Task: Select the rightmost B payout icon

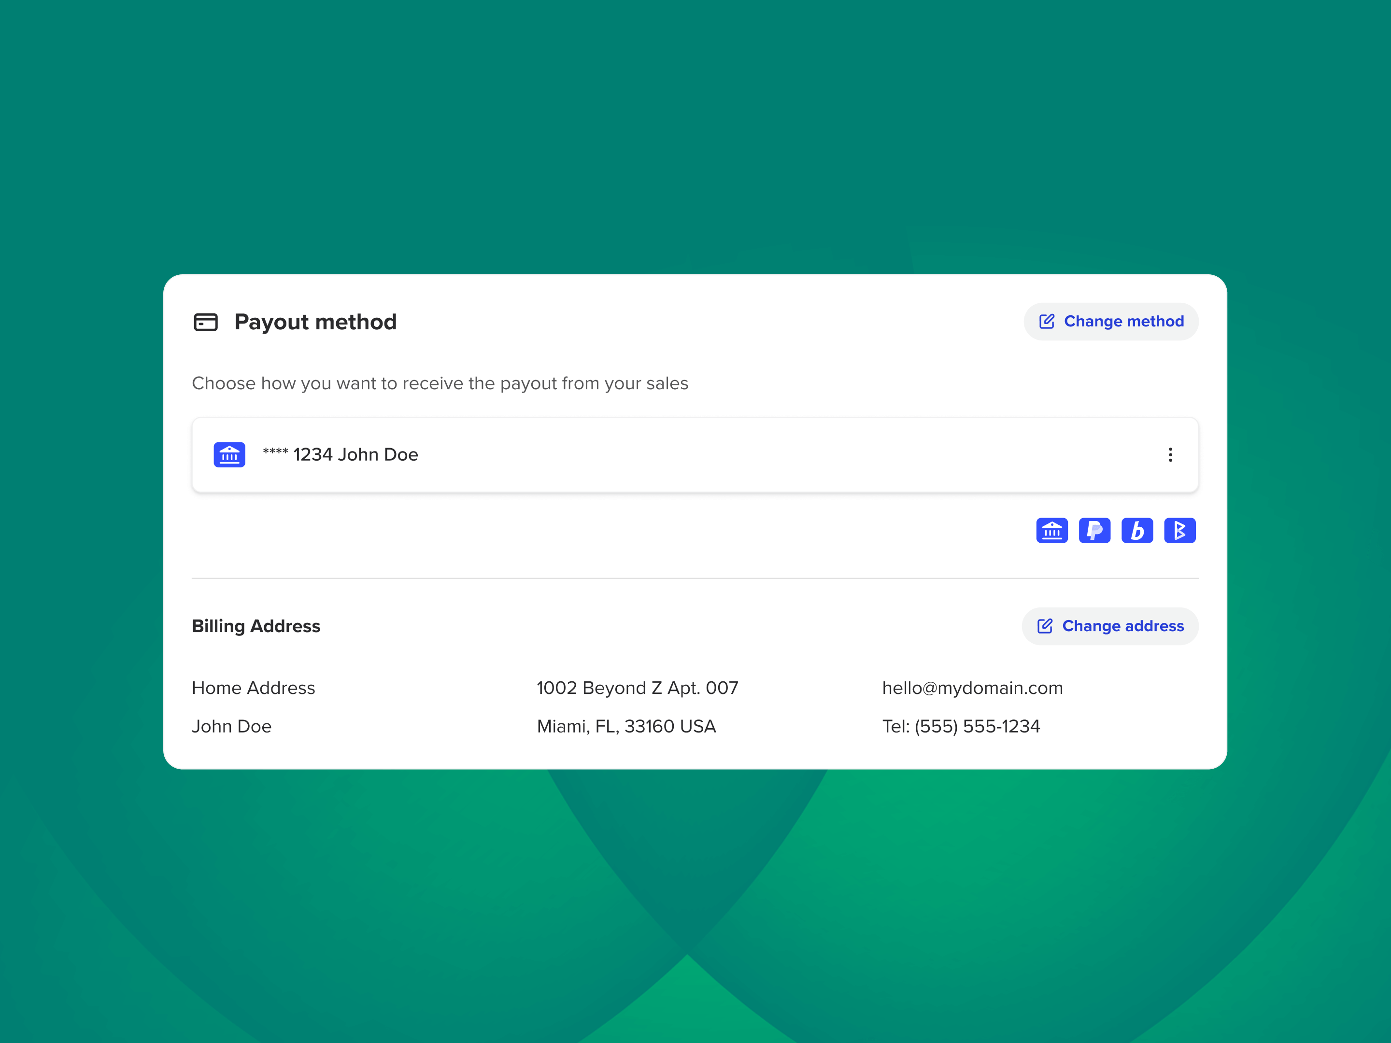Action: [x=1180, y=531]
